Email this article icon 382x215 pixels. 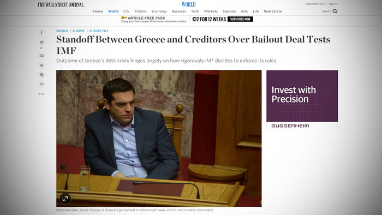pos(41,56)
